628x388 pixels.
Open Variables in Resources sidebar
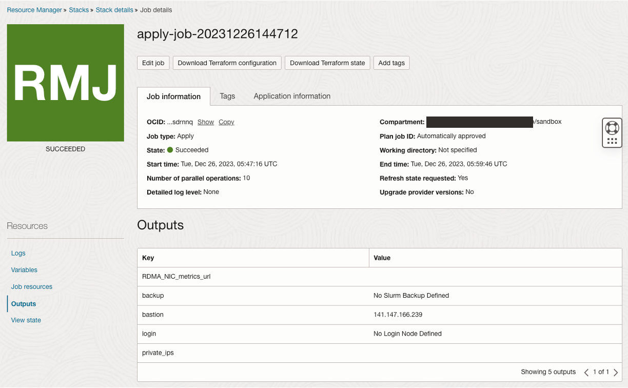[24, 270]
